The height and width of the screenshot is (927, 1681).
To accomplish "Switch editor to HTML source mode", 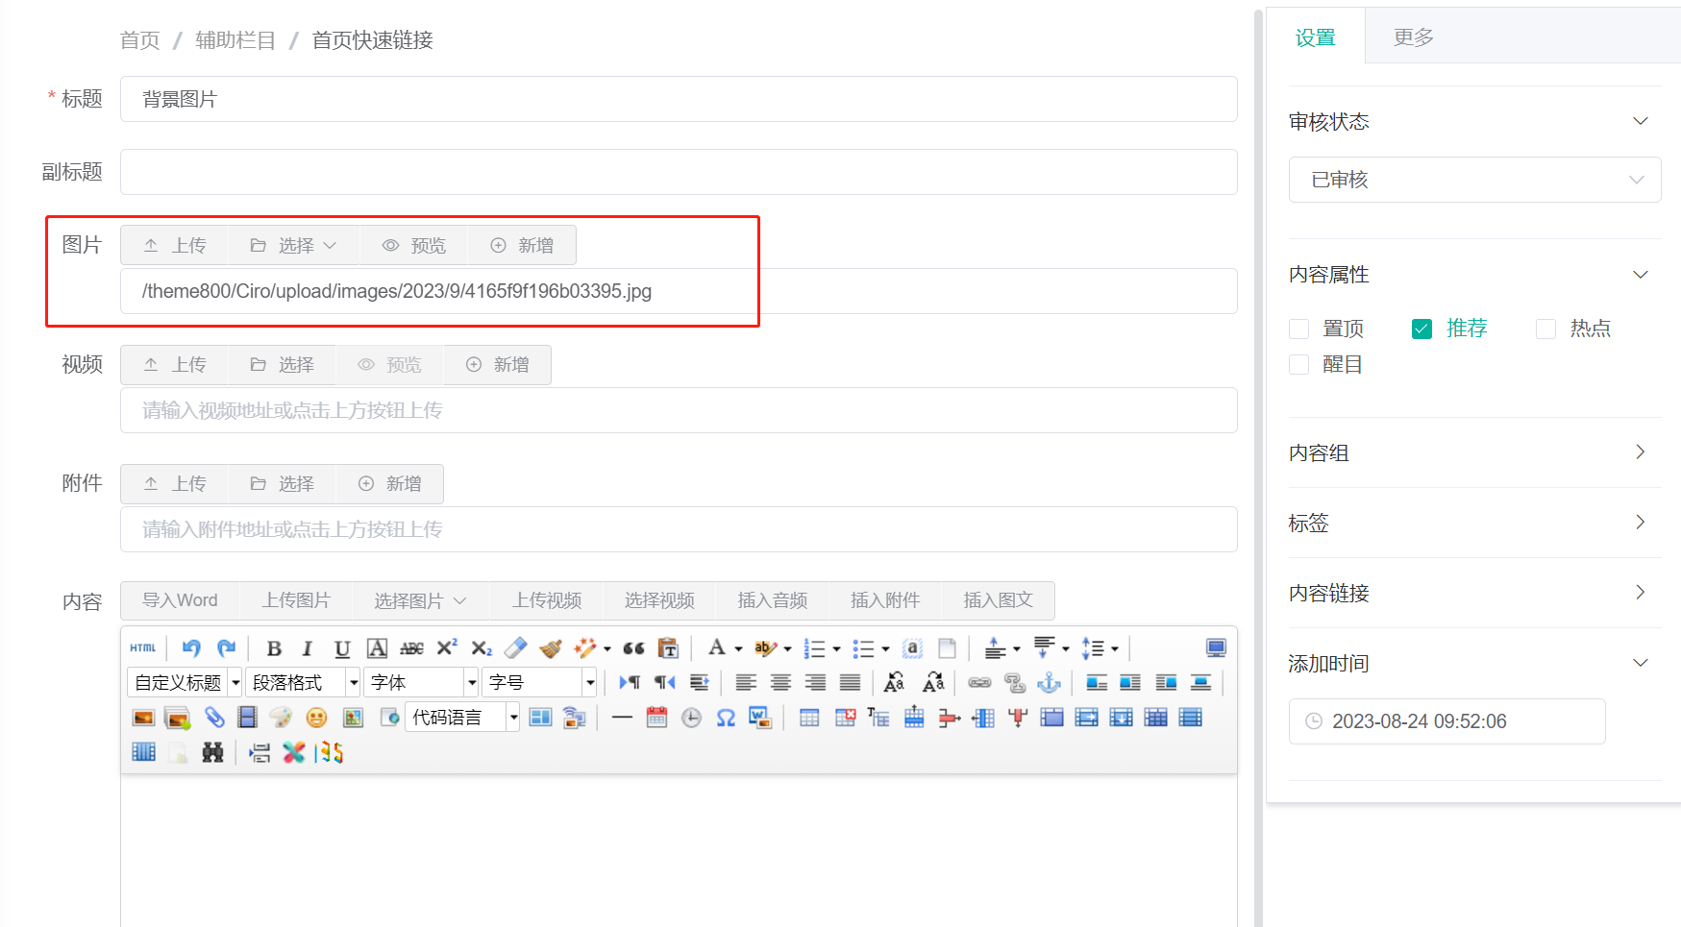I will (x=143, y=648).
